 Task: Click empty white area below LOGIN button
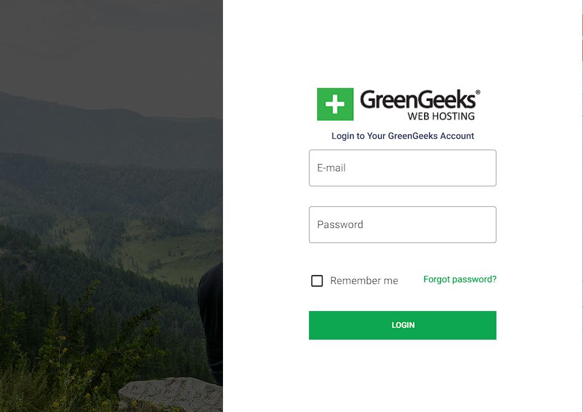pos(402,376)
